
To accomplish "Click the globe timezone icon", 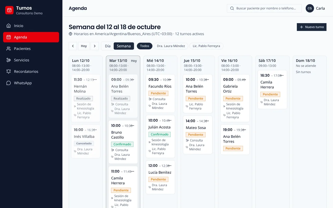I will point(71,34).
